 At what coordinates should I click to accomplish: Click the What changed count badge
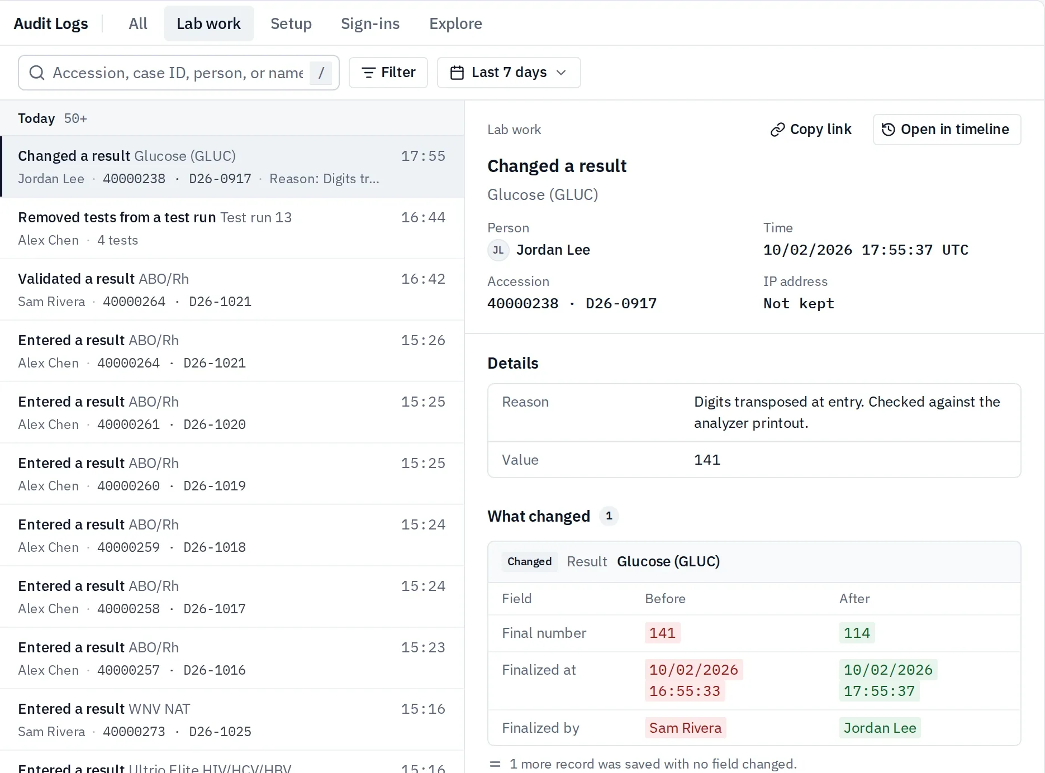609,516
